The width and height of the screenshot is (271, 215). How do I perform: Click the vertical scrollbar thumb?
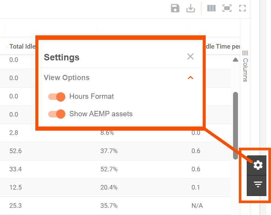[235, 126]
